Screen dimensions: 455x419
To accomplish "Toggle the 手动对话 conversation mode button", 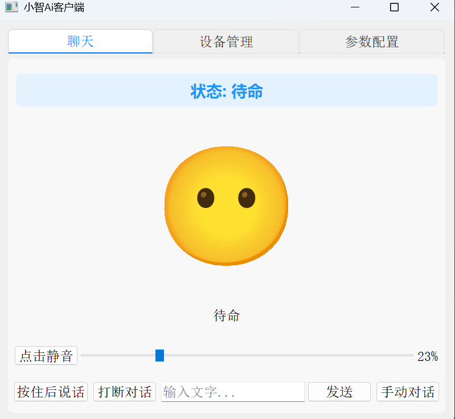I will (407, 392).
